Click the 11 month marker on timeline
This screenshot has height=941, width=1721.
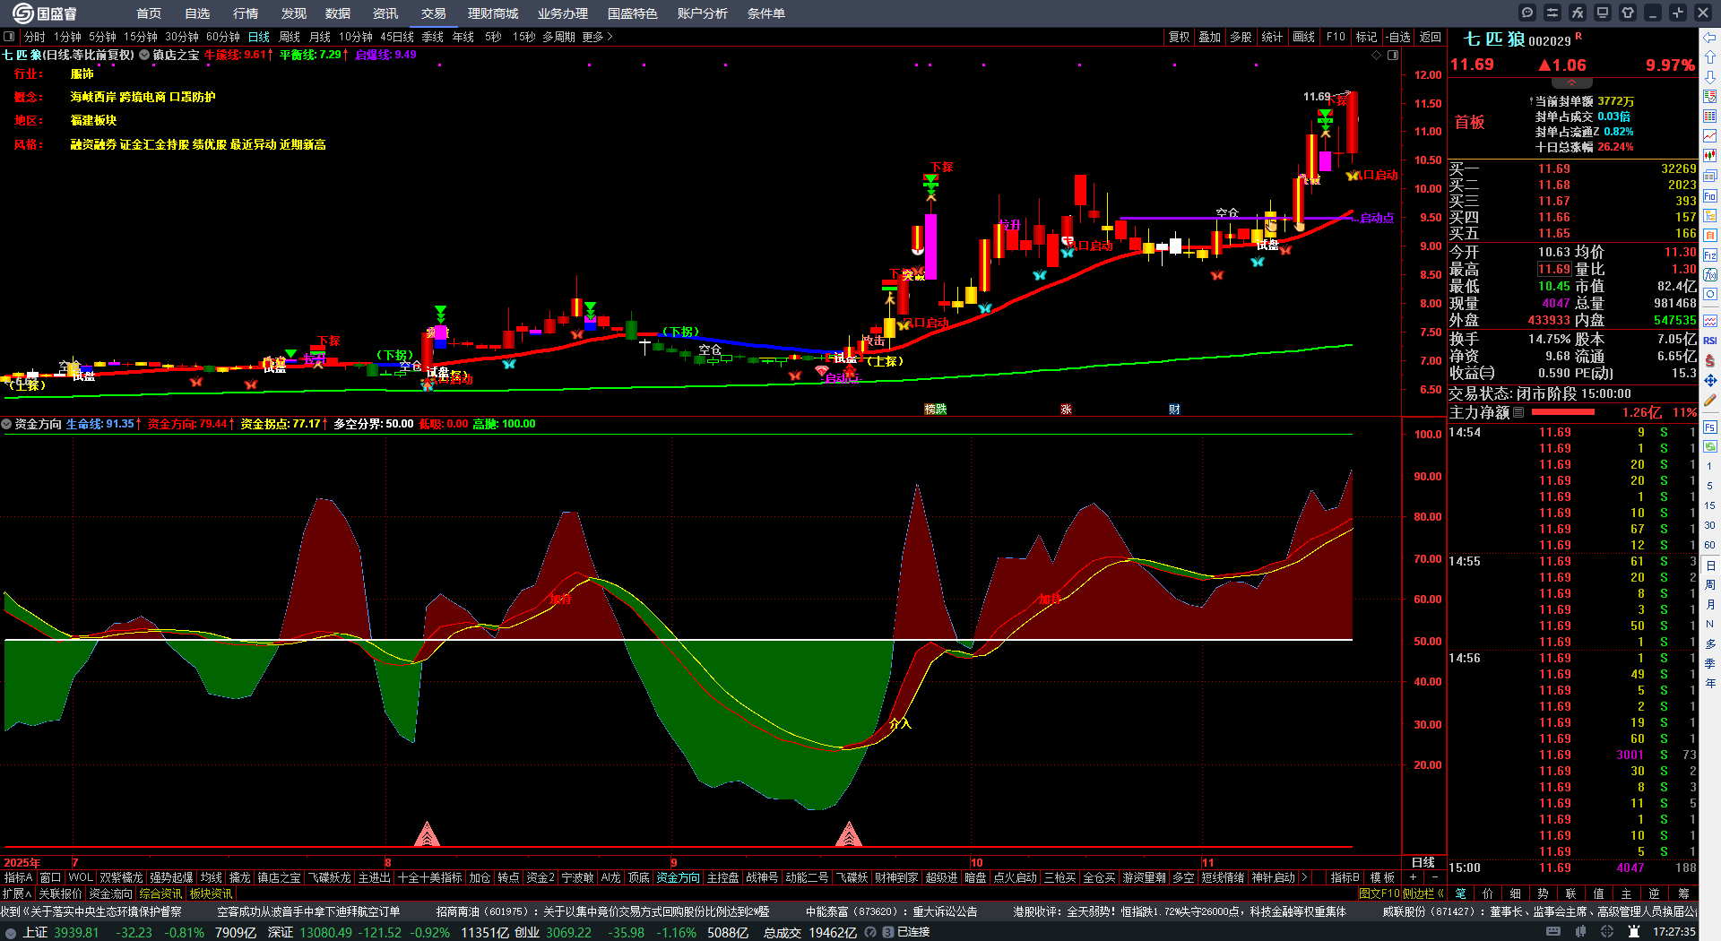(x=1207, y=863)
